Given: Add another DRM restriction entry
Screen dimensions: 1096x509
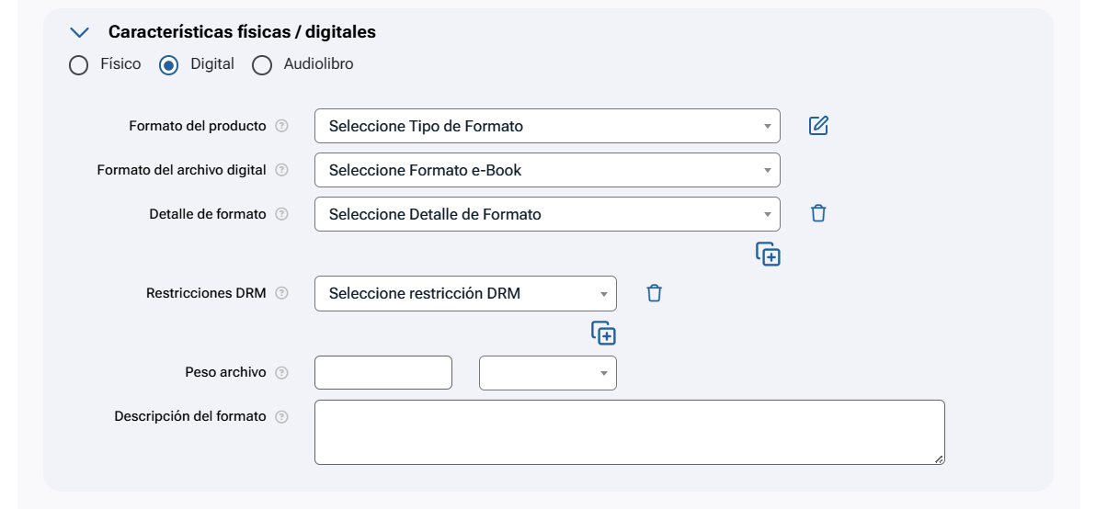Looking at the screenshot, I should click(603, 334).
